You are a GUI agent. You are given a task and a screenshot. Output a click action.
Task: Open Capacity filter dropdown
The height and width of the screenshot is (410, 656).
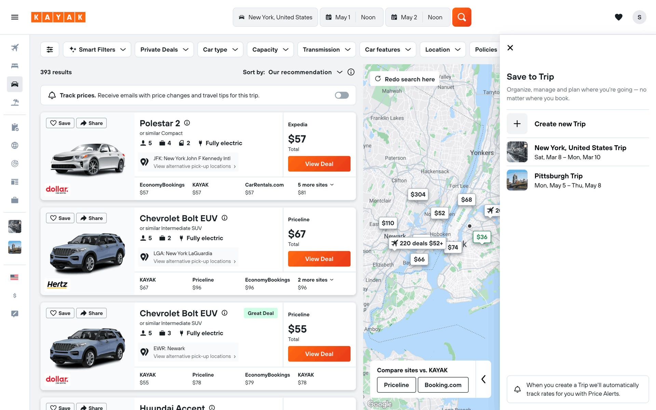point(270,50)
